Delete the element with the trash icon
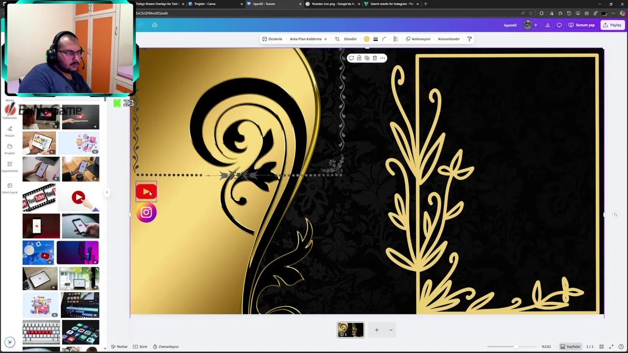628x353 pixels. click(x=375, y=58)
